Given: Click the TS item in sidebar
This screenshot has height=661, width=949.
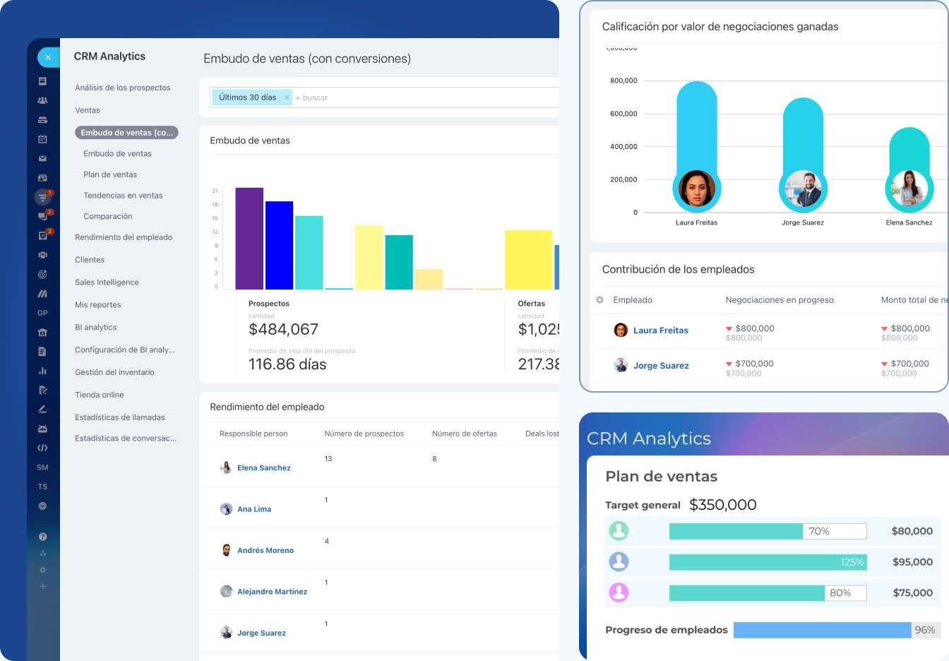Looking at the screenshot, I should pos(42,487).
